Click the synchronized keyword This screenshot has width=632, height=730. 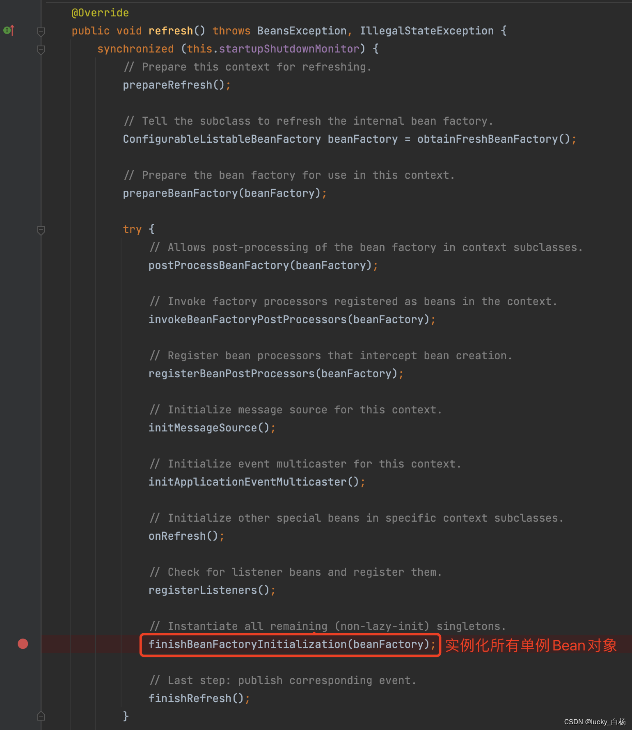tap(135, 49)
